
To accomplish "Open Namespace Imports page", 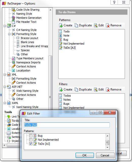I will [x=26, y=62].
